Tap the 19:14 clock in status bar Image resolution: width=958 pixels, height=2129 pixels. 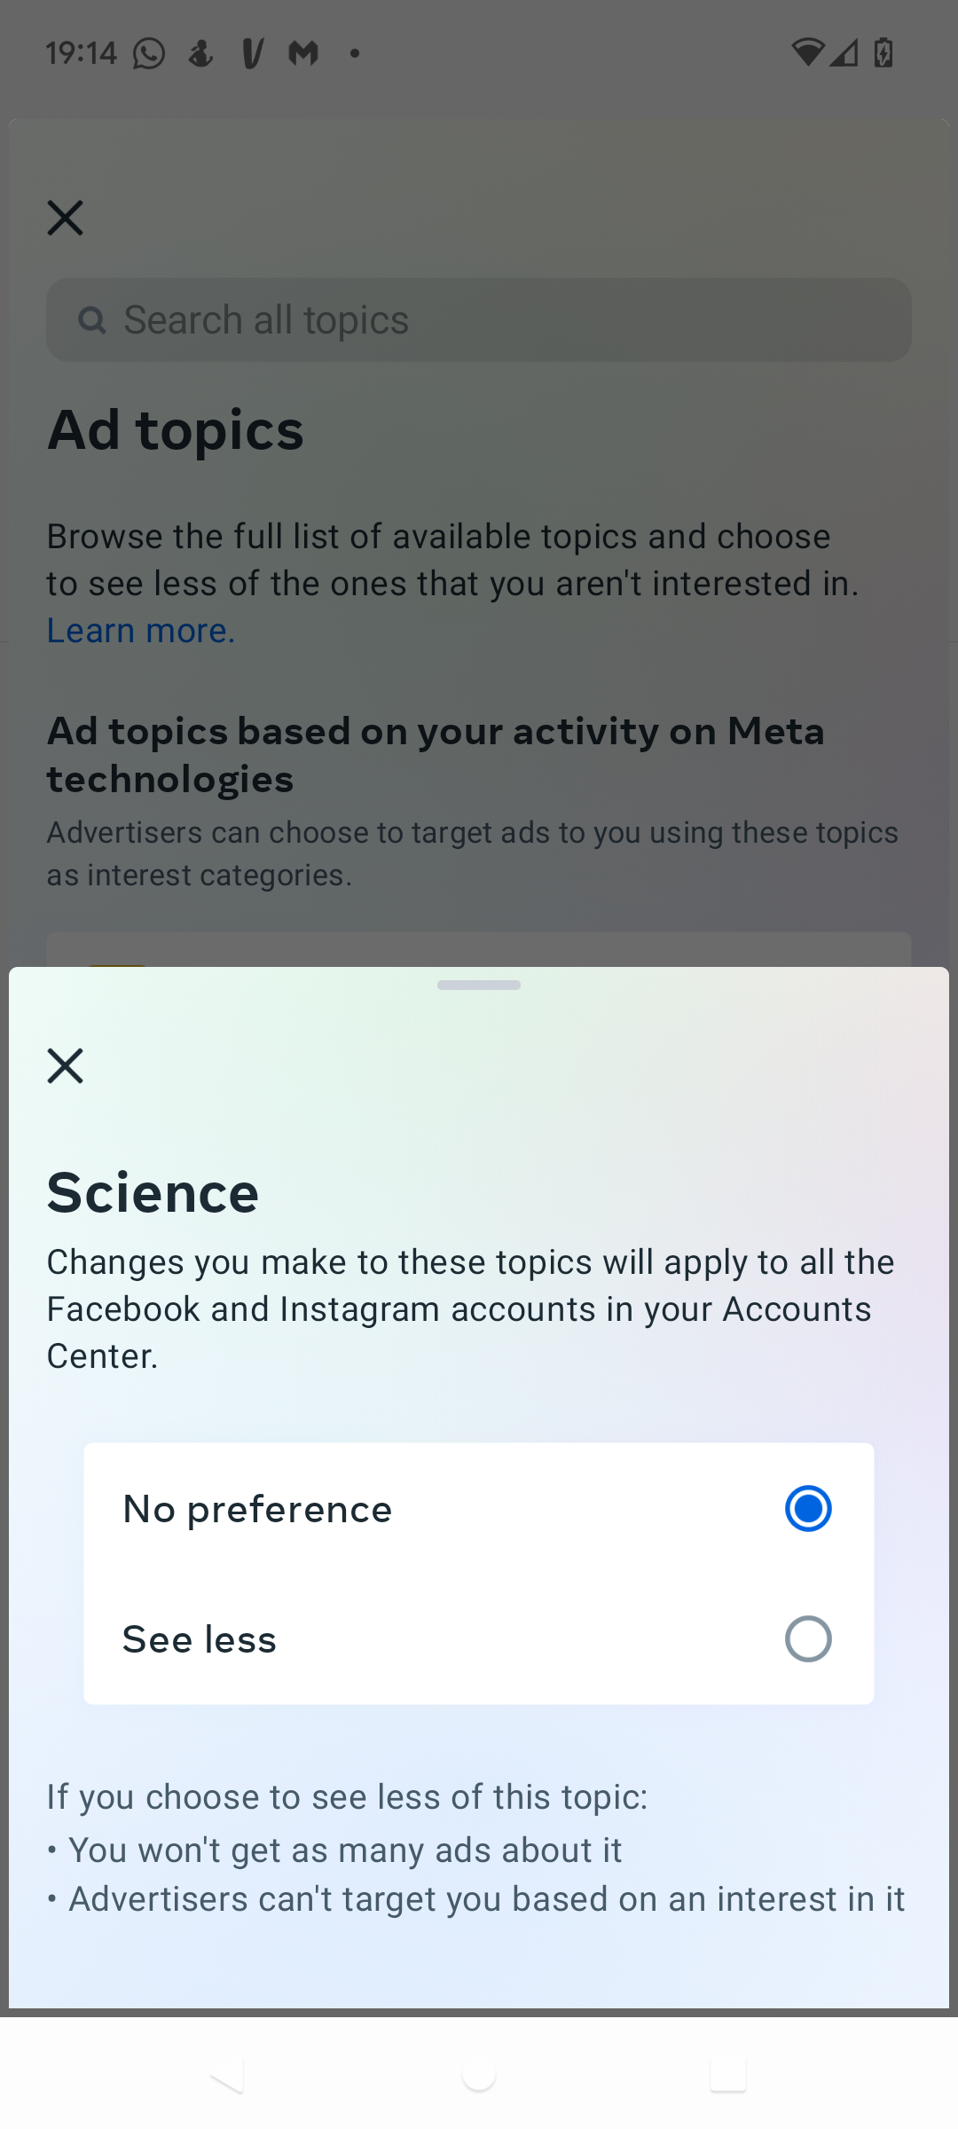click(82, 54)
